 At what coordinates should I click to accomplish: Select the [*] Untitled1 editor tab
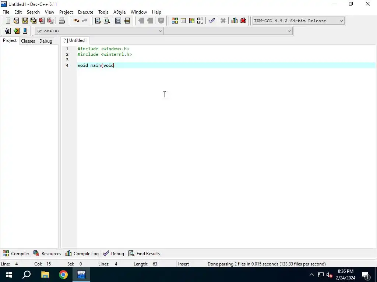75,40
